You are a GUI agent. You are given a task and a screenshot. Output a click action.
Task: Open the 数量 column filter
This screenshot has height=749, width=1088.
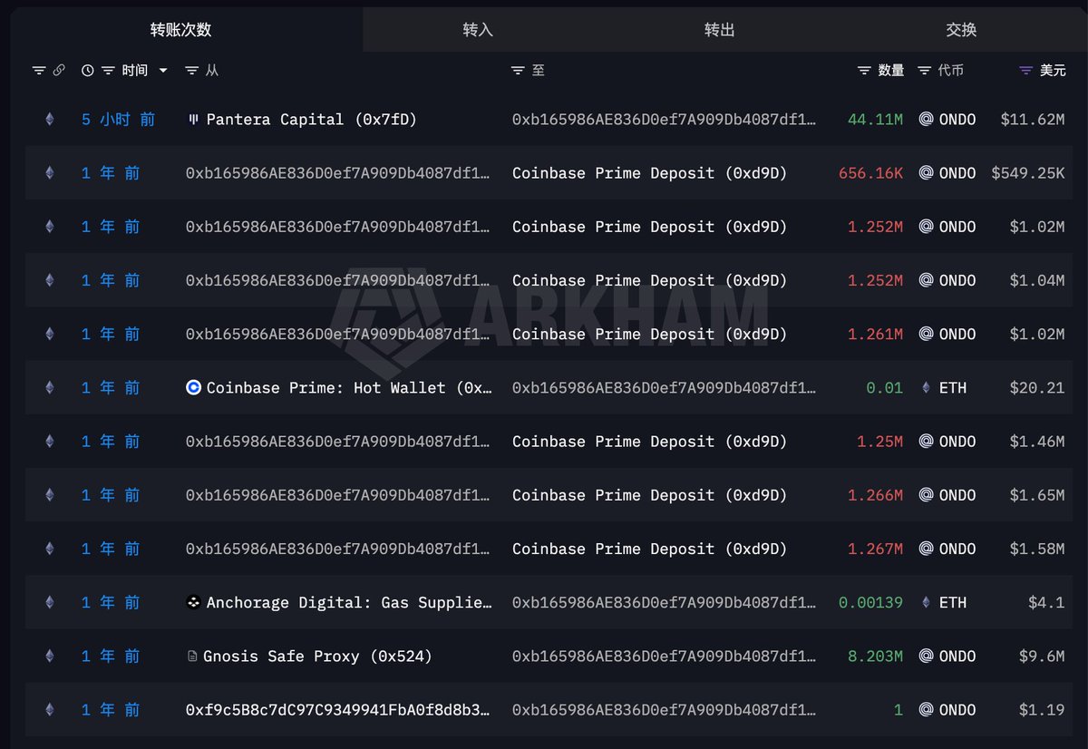tap(864, 70)
